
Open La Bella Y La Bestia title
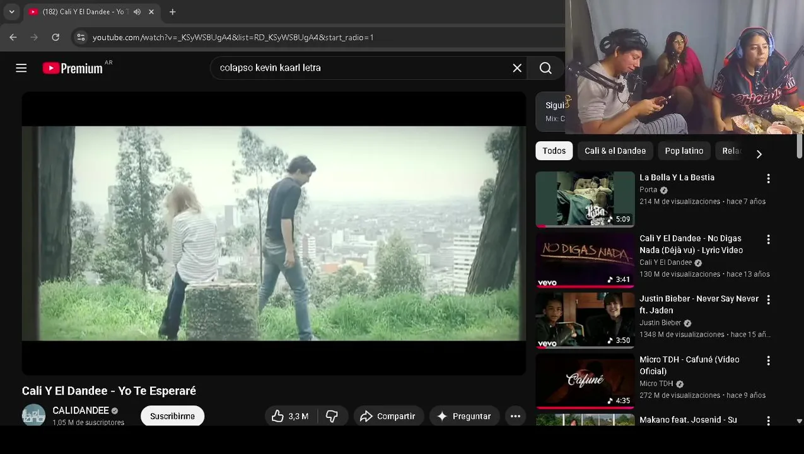[677, 178]
